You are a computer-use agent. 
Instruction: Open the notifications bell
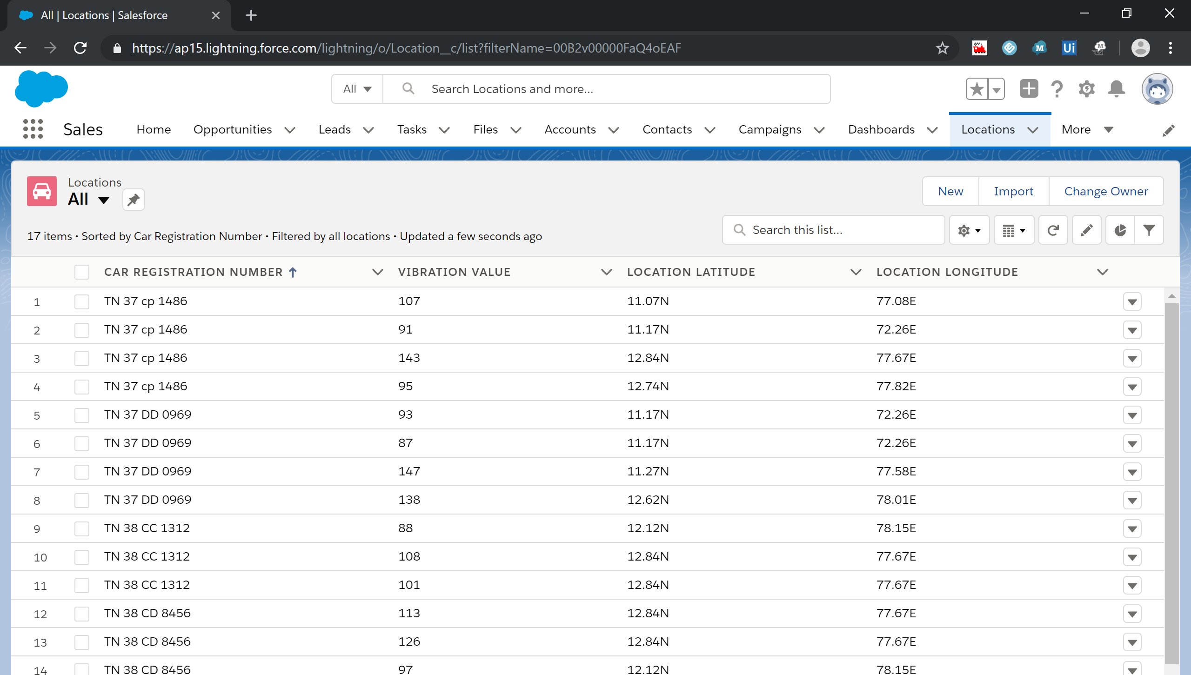[1116, 88]
